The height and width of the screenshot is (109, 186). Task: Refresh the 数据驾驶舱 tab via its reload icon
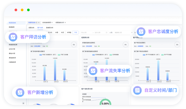pyautogui.click(x=37, y=23)
